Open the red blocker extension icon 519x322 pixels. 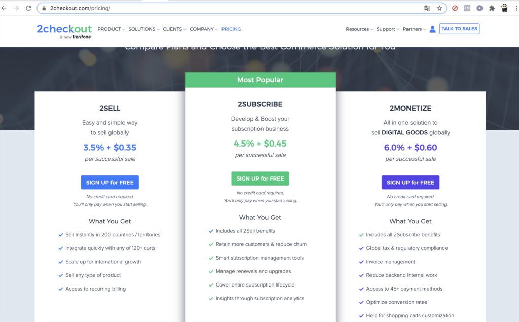click(x=455, y=8)
